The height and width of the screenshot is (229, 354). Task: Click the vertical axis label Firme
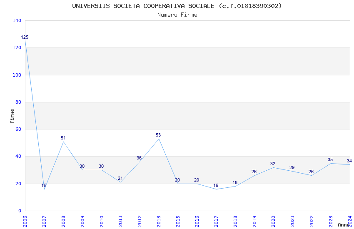click(x=12, y=116)
